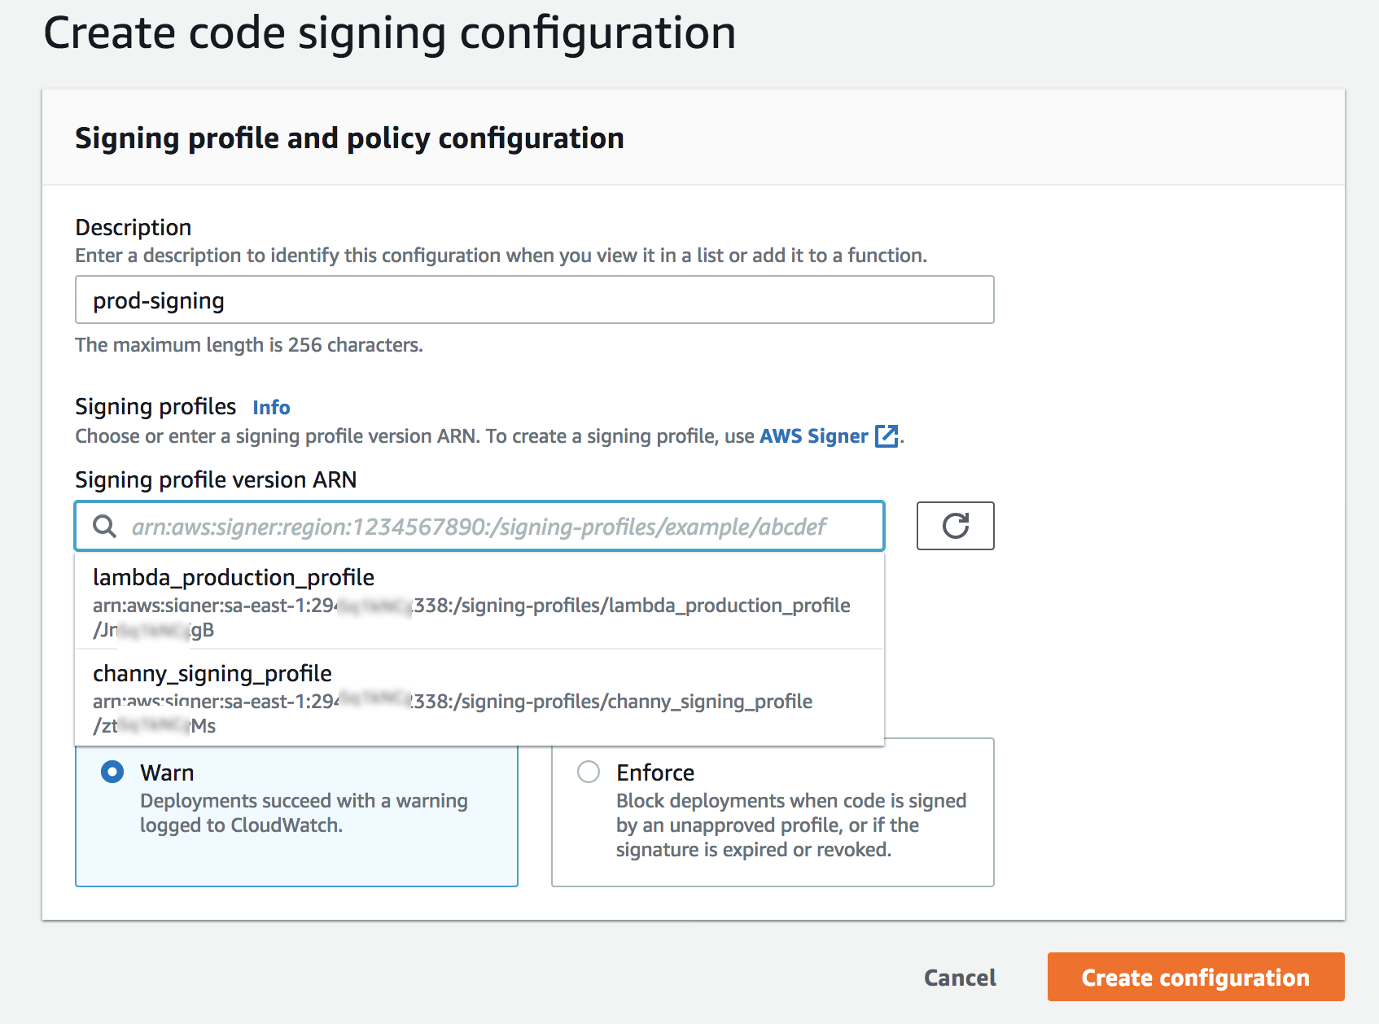Click the Description field containing prod-signing

coord(534,300)
